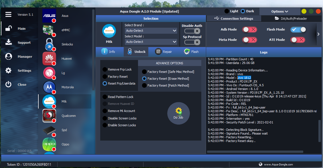Select Enable Screen Locks option
323x168 pixels.
coord(119,125)
